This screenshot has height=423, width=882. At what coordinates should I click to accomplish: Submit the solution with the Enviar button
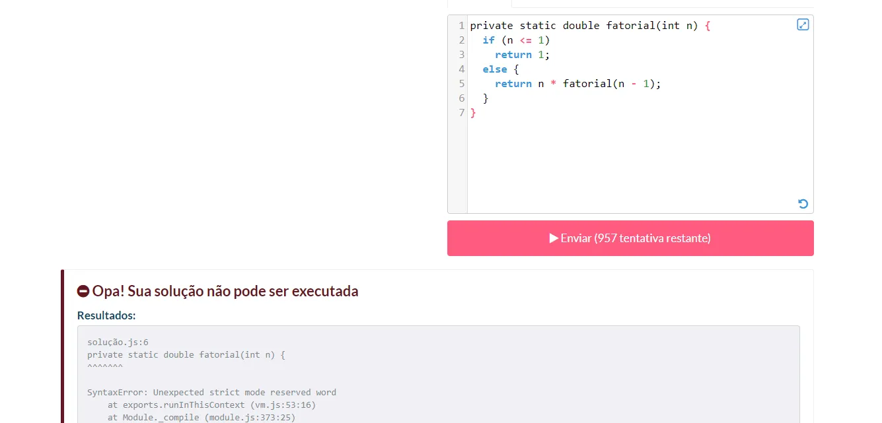tap(630, 238)
